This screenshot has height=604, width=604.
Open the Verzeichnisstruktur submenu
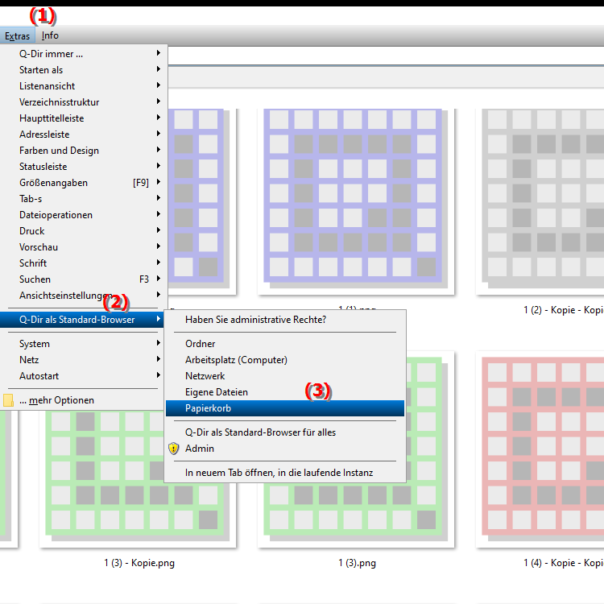[x=84, y=102]
